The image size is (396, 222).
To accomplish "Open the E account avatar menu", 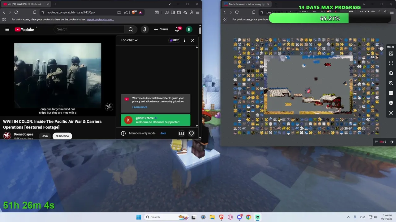I will [x=189, y=29].
